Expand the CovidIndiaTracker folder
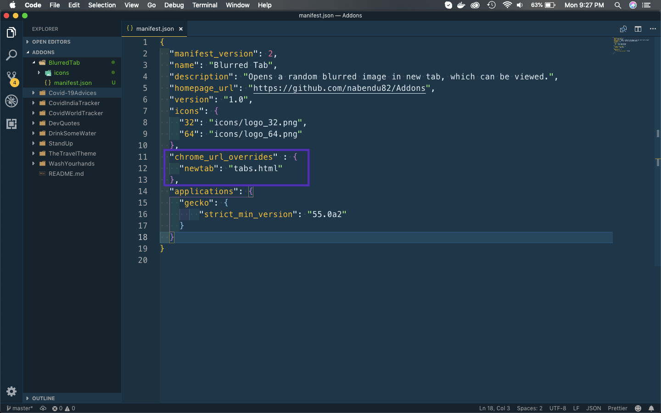Screen dimensions: 661x413 pyautogui.click(x=73, y=103)
